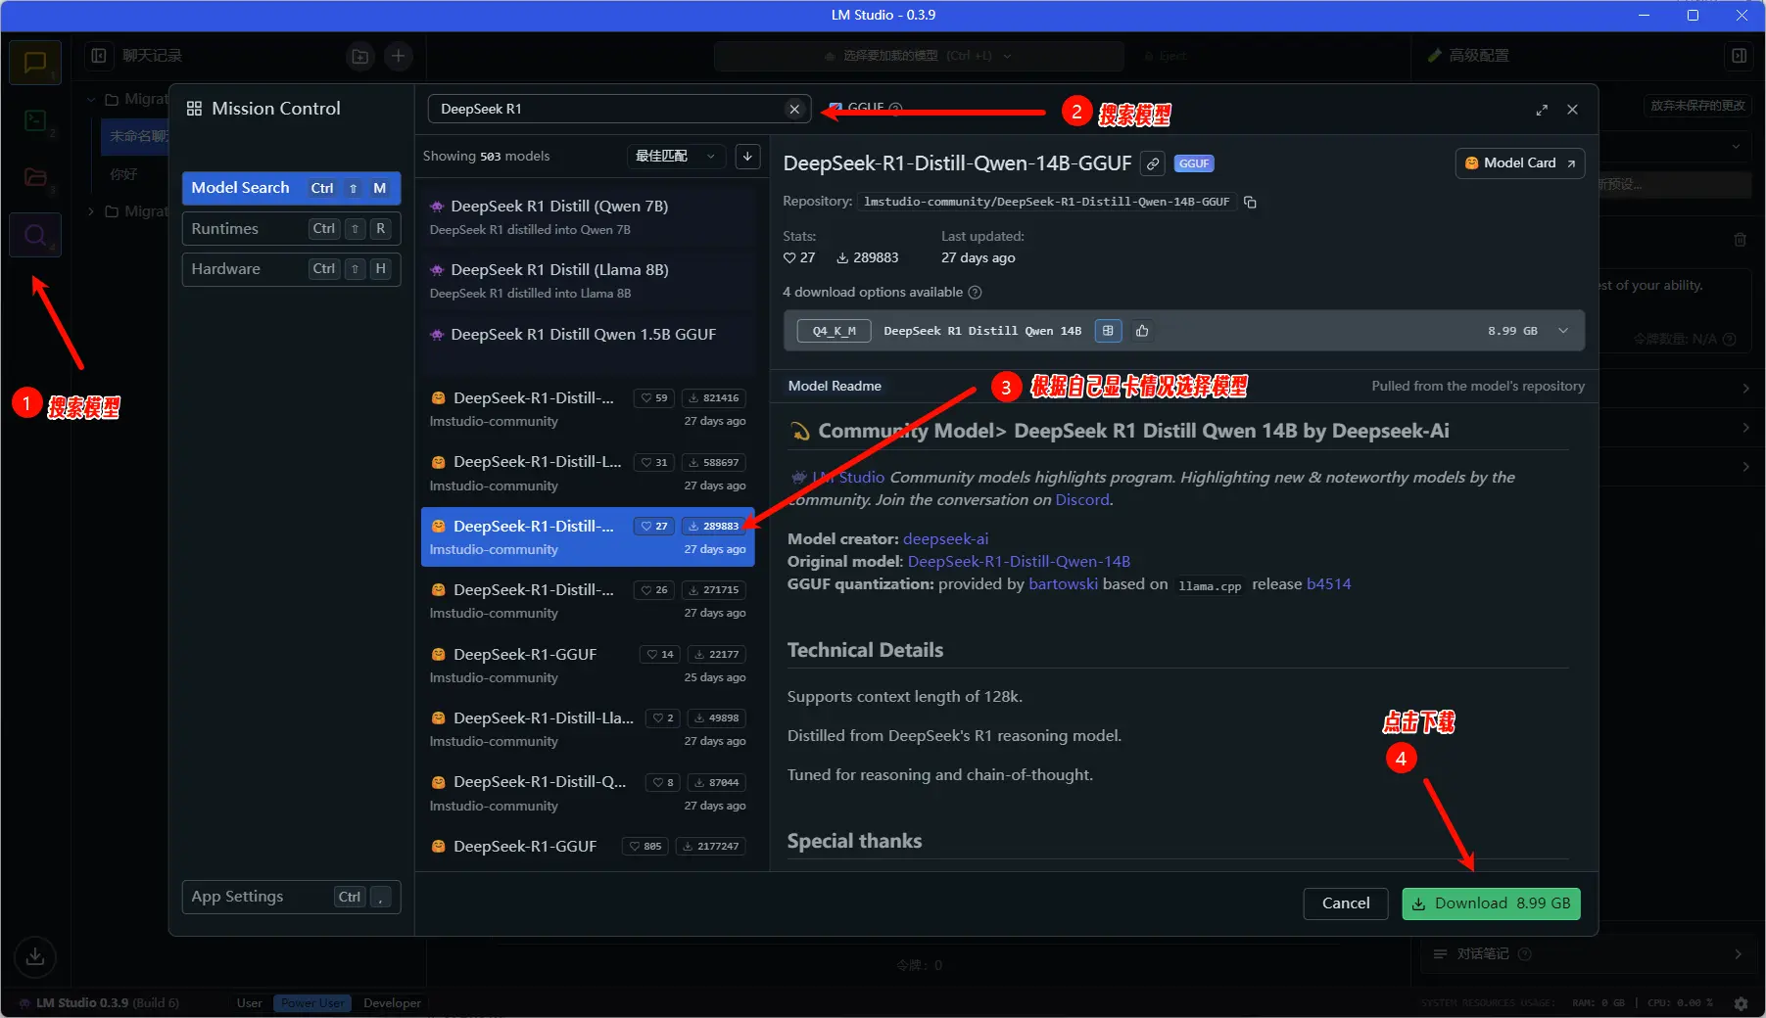Click the thumbs-up icon on Q4_K_M row
This screenshot has height=1018, width=1766.
pyautogui.click(x=1142, y=331)
